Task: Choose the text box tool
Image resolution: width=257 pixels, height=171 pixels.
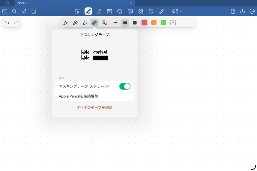Action: pyautogui.click(x=109, y=11)
